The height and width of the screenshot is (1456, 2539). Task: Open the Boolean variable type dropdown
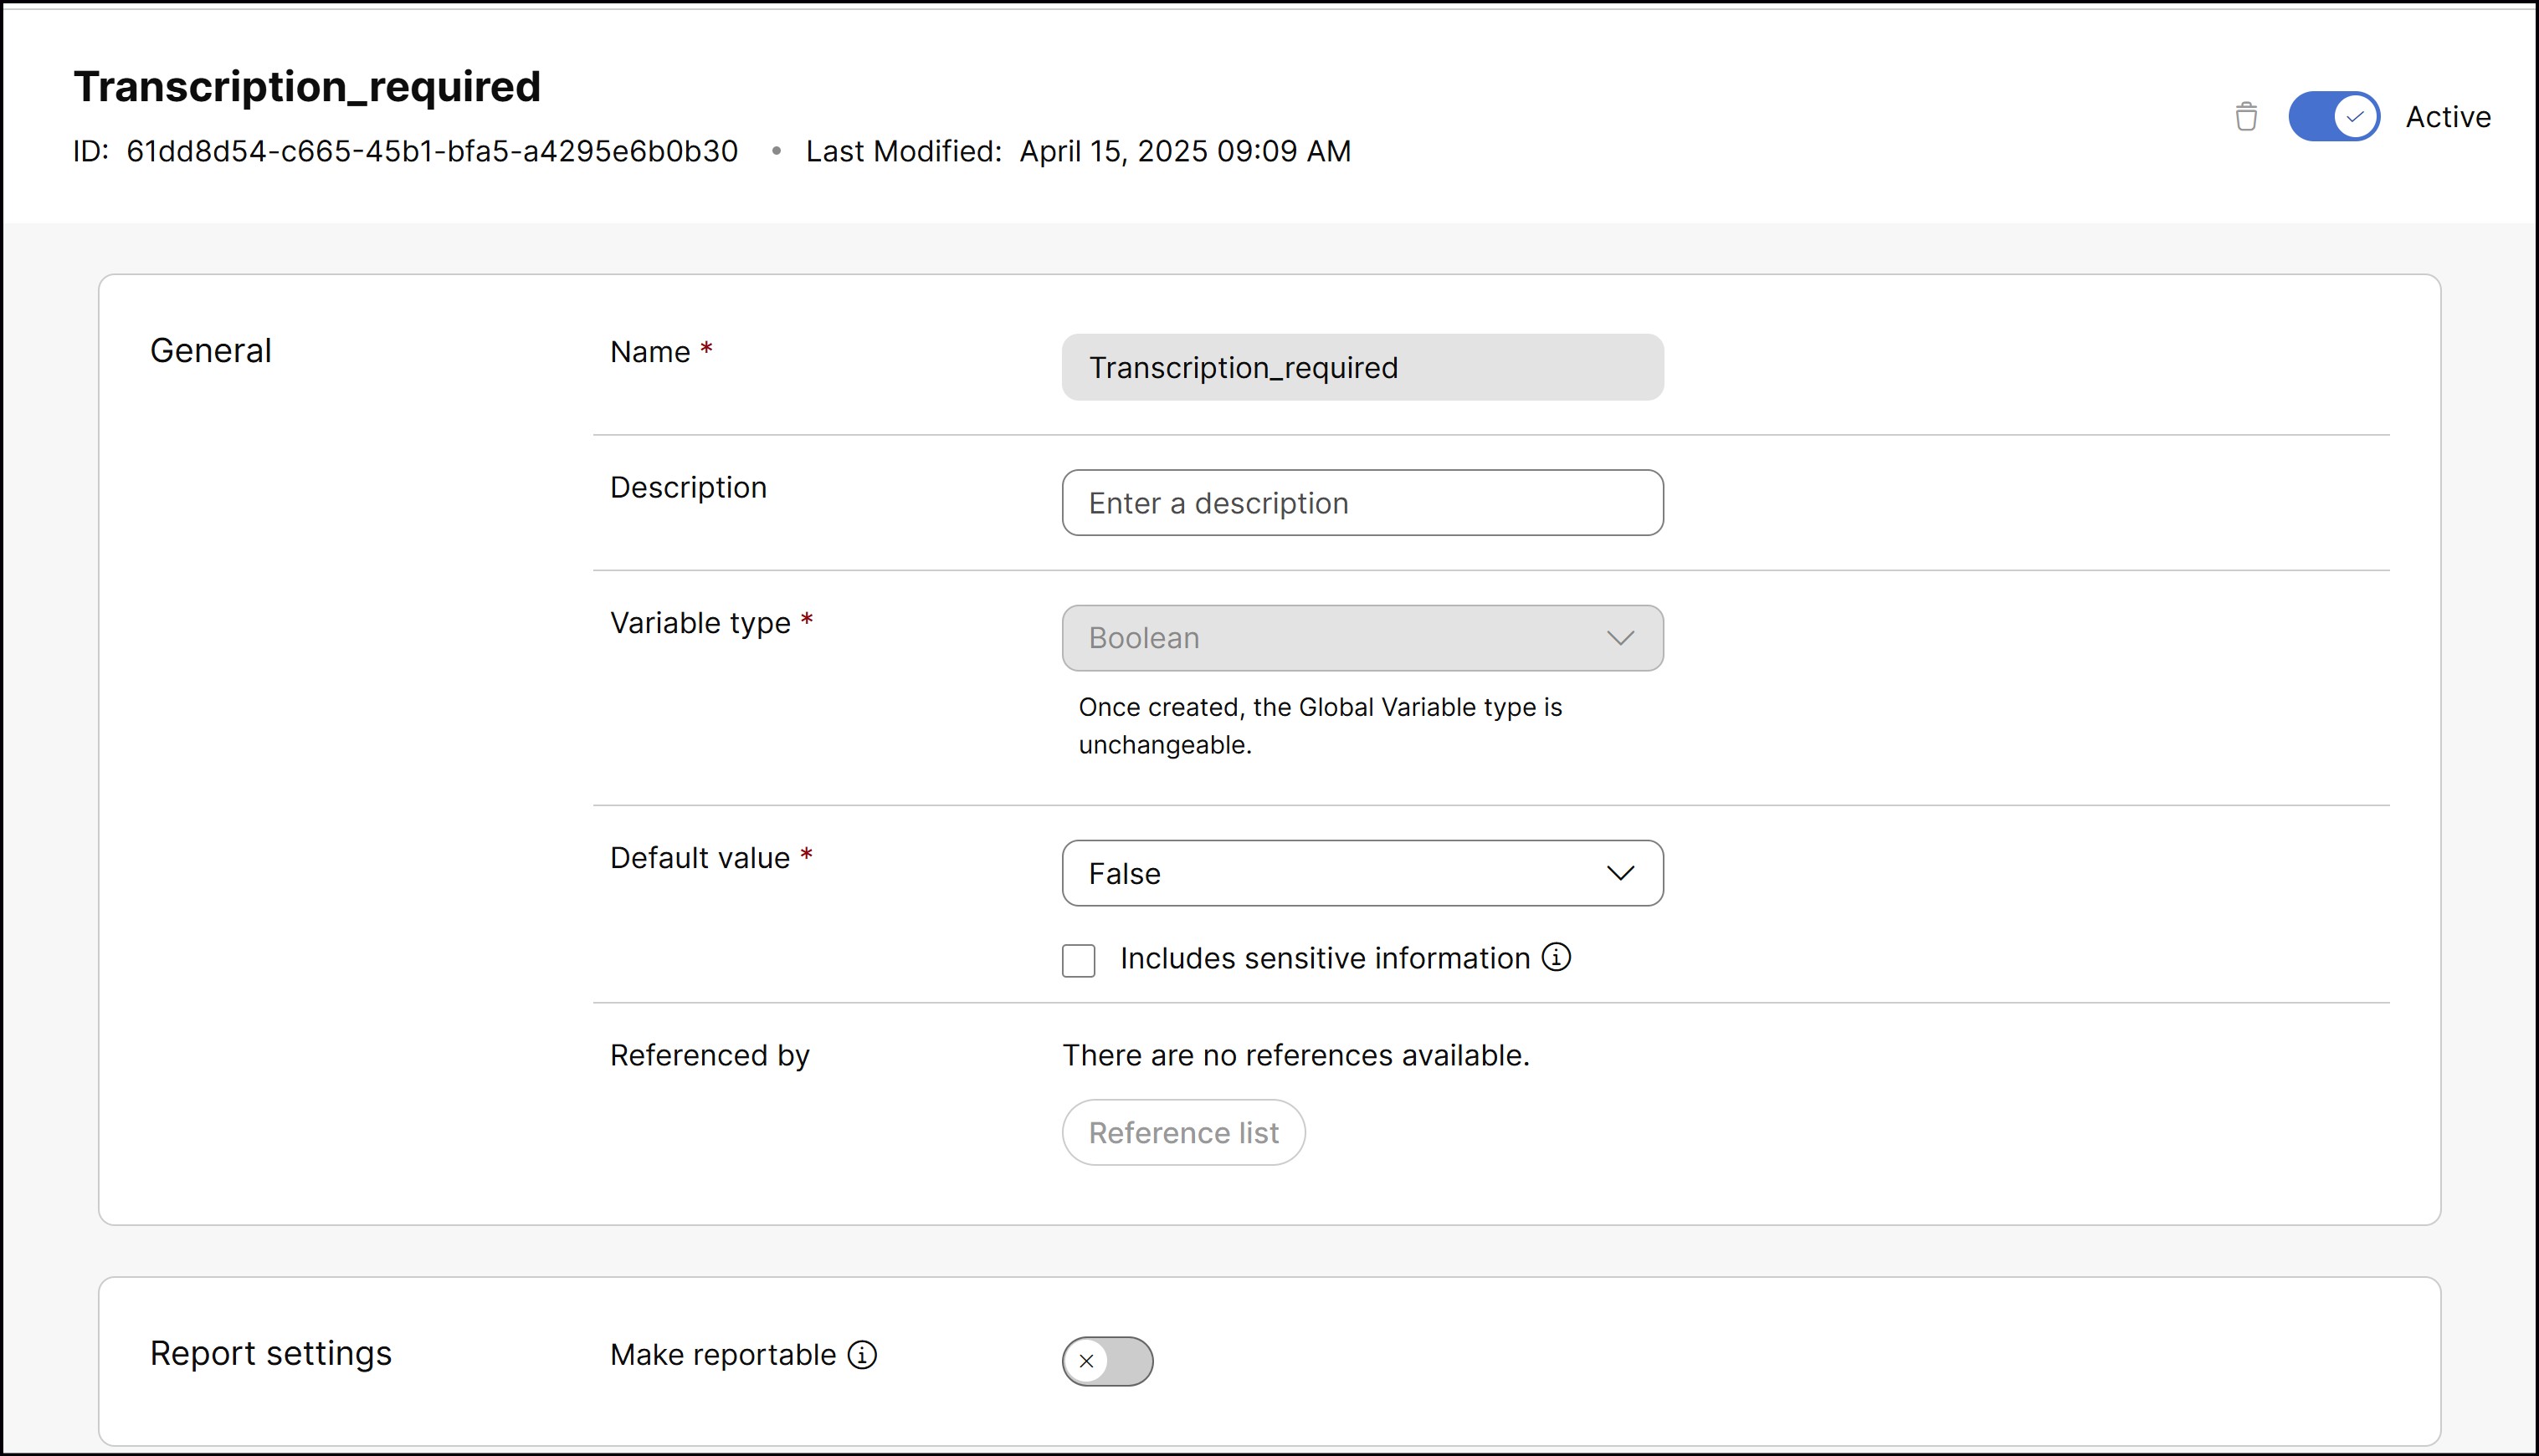[x=1362, y=638]
